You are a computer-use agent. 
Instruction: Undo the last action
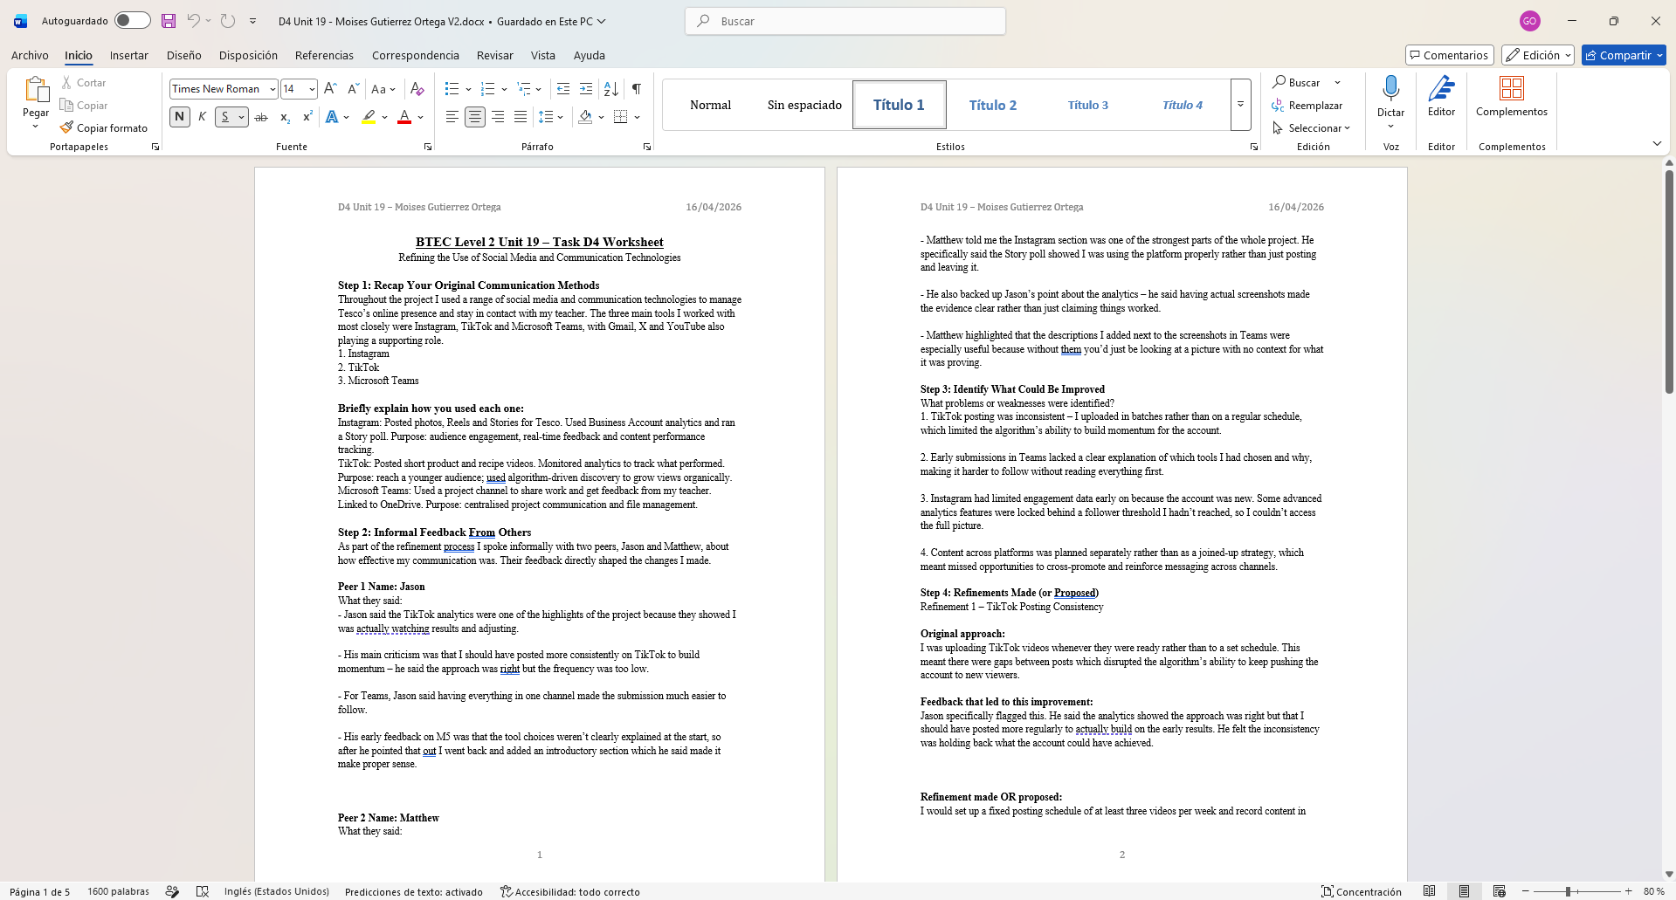click(194, 21)
